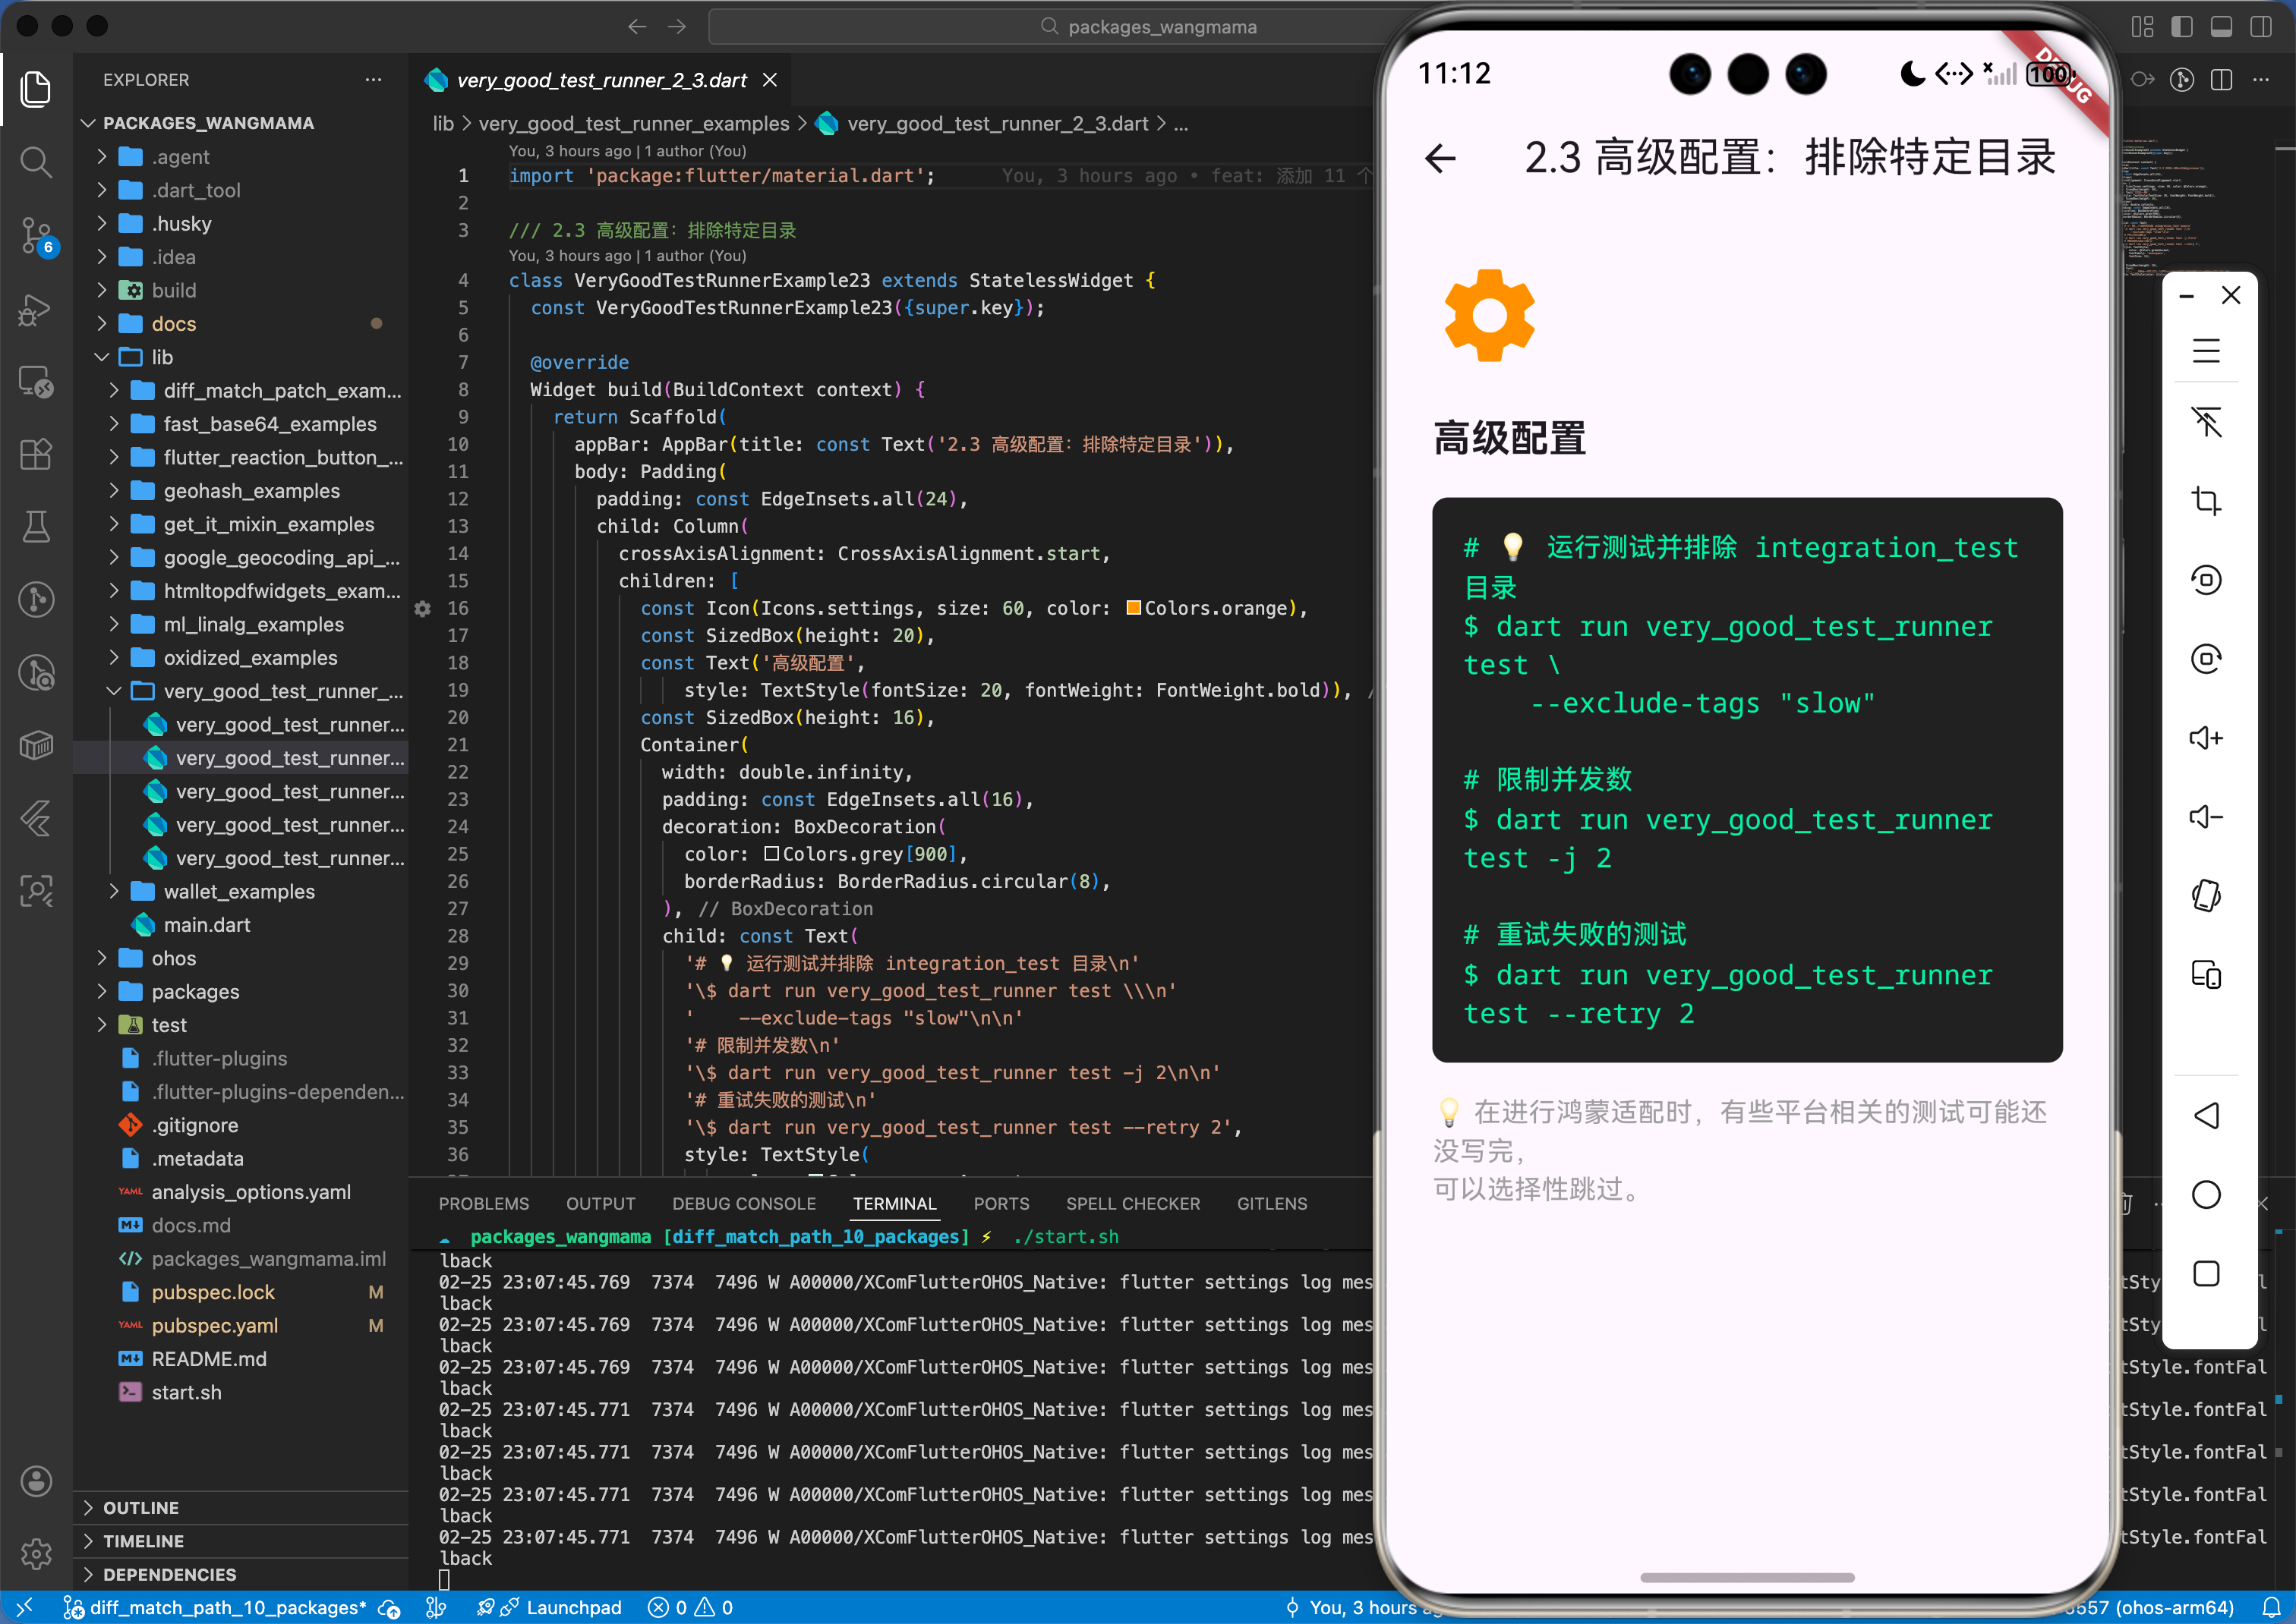
Task: Expand the docs folder
Action: (x=173, y=324)
